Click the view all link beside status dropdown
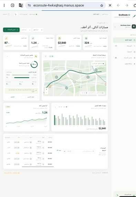 tap(59, 151)
